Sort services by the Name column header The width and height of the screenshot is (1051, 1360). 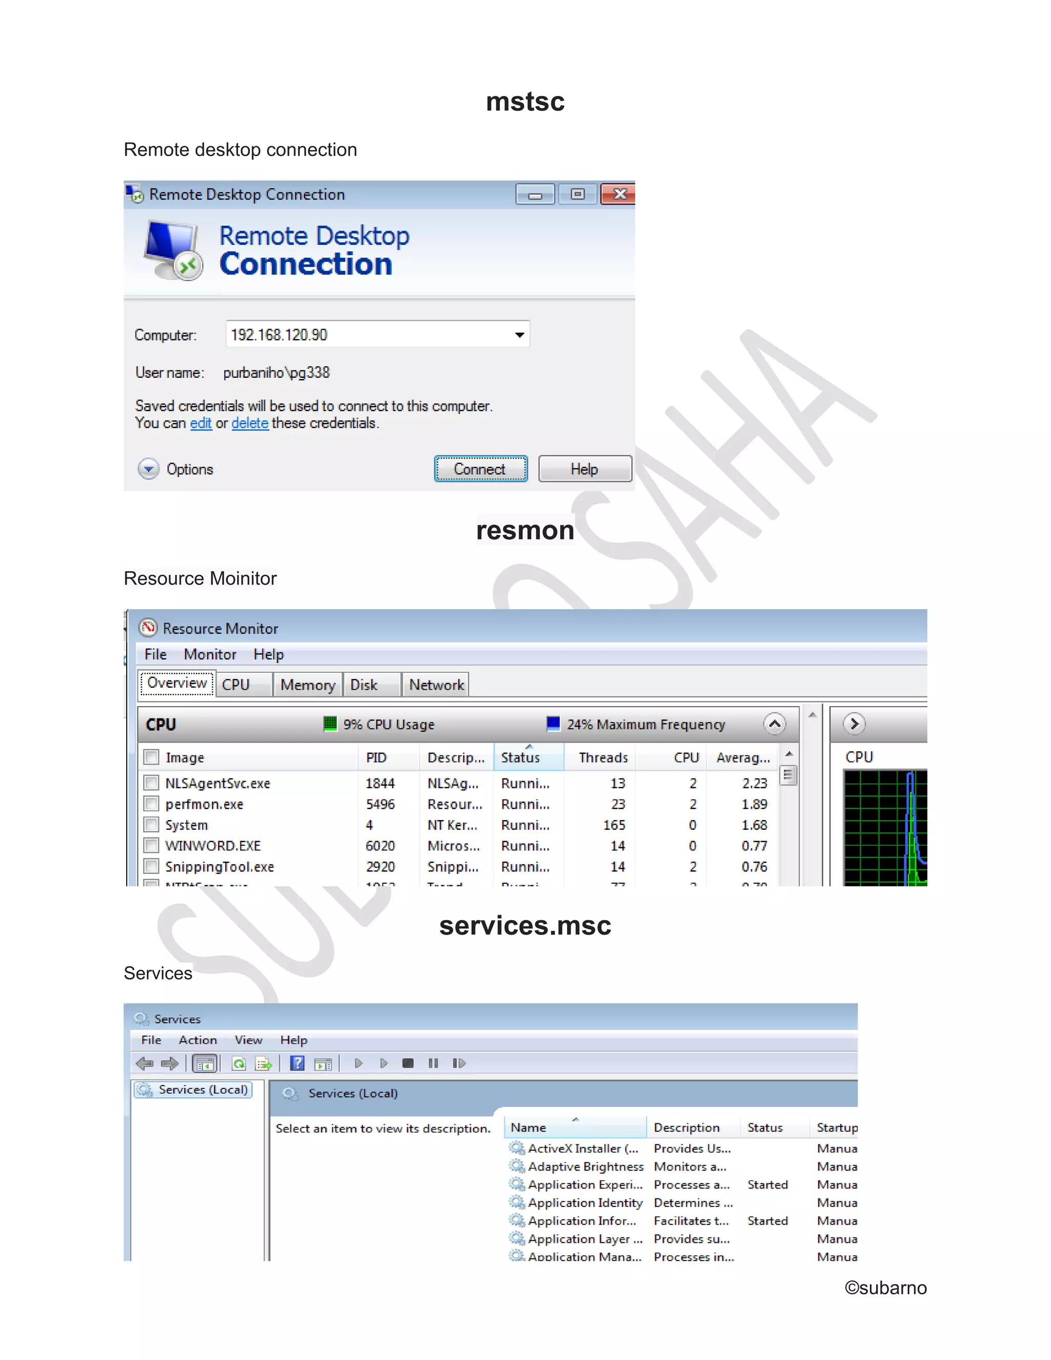(575, 1127)
